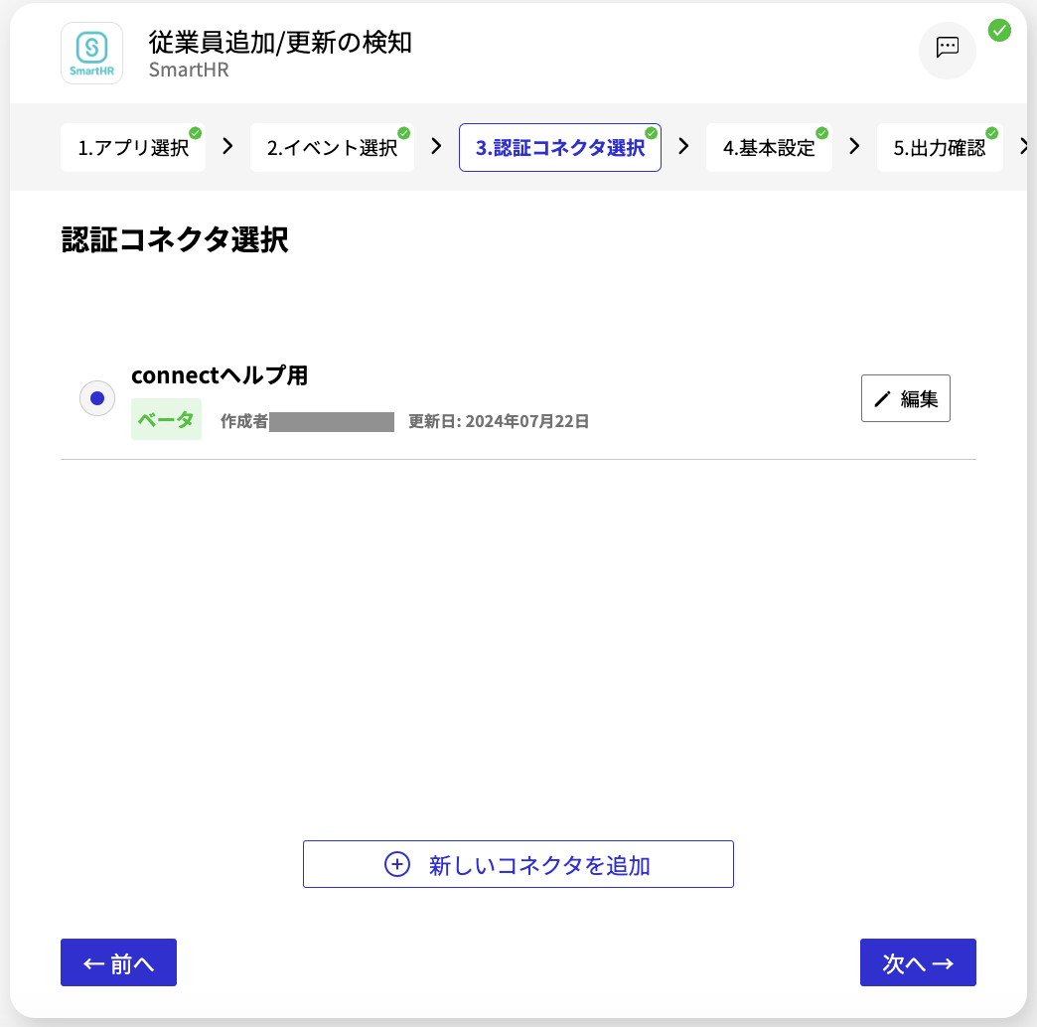
Task: Proceed with the 次へ button
Action: coord(918,962)
